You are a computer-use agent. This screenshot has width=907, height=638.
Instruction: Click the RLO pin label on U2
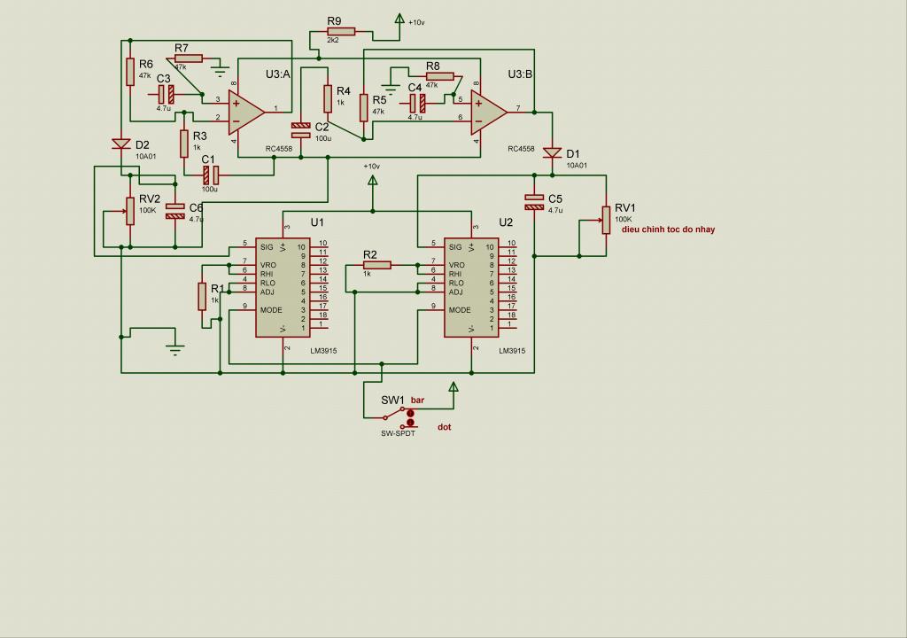[x=456, y=283]
